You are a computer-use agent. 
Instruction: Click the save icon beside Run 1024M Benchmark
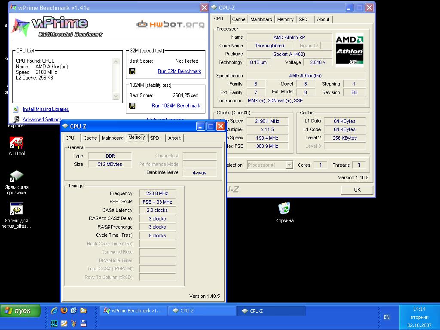[x=132, y=106]
